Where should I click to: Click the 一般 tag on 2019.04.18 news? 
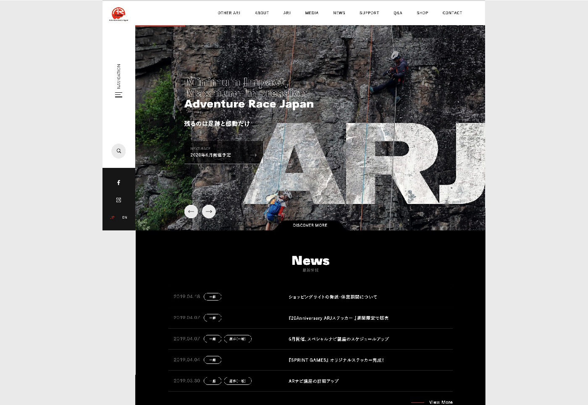click(x=213, y=297)
